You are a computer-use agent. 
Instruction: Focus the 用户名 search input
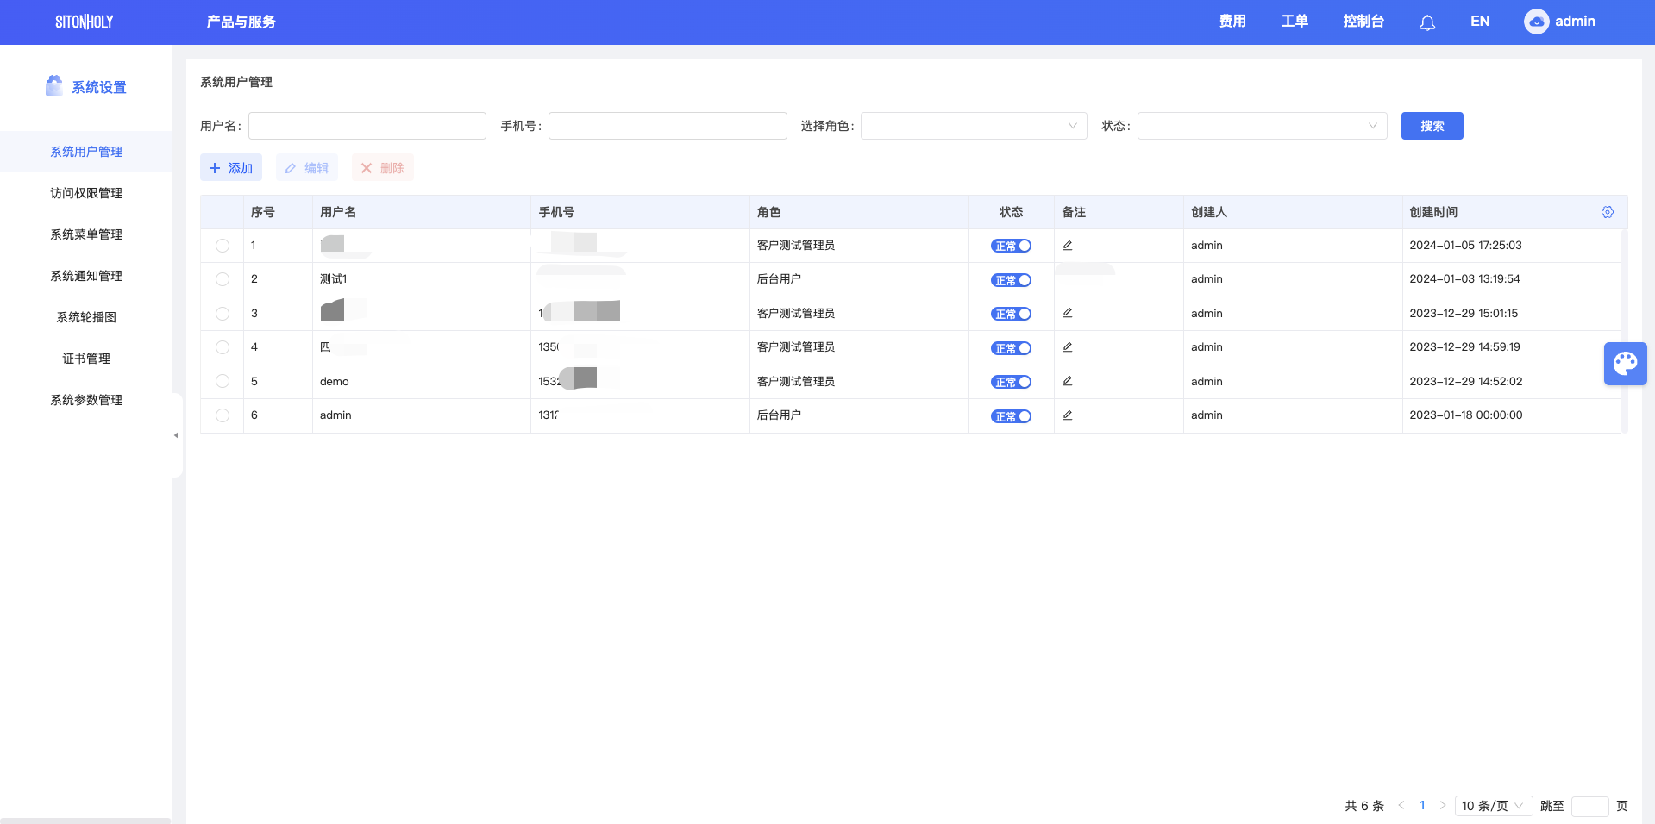pyautogui.click(x=367, y=126)
